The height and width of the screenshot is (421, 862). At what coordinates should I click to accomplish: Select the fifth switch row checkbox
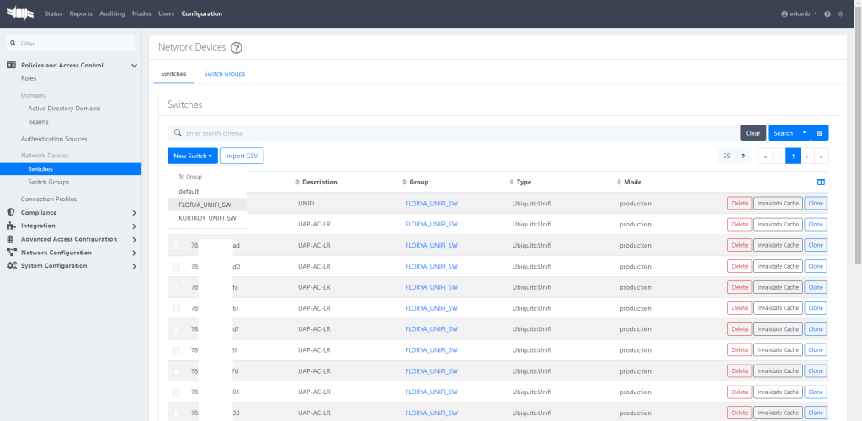(x=177, y=287)
